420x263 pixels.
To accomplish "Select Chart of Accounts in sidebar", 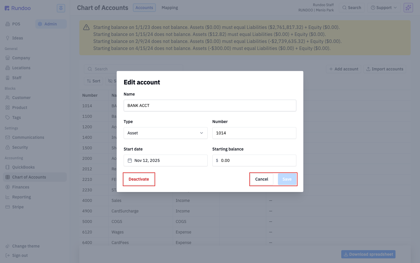I will tap(35, 177).
